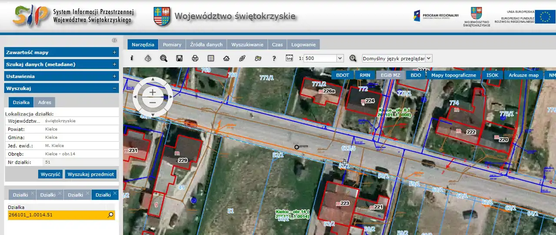Click magnifier icon on highlighted Działka result
This screenshot has height=235, width=556.
pyautogui.click(x=110, y=215)
